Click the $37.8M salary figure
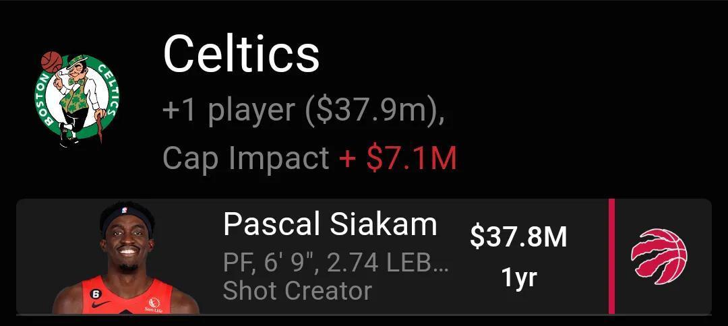728x326 pixels. (518, 237)
